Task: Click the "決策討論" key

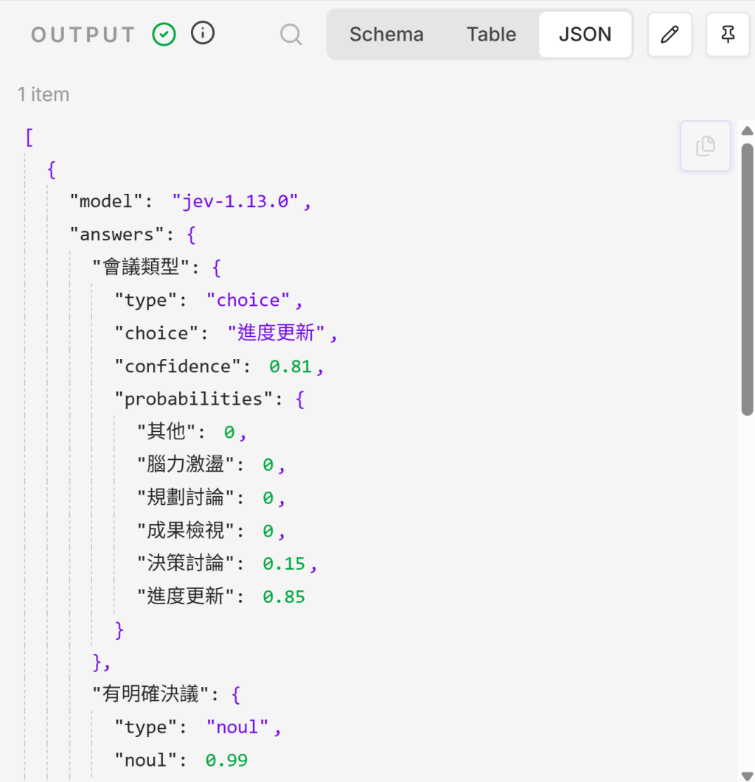Action: pos(186,563)
